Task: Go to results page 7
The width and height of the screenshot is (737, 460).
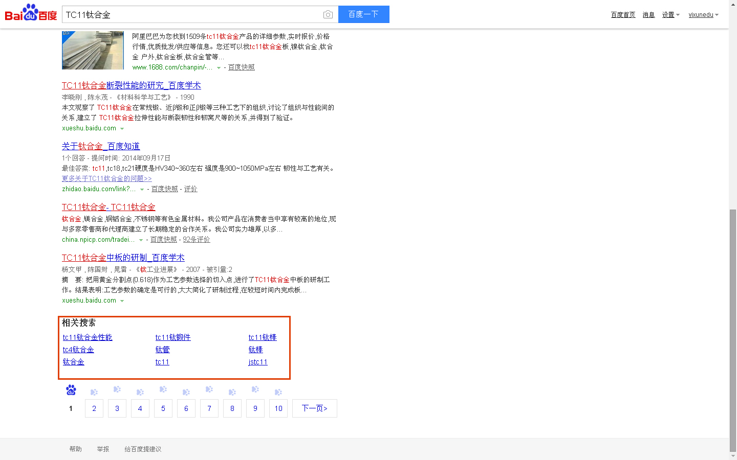Action: point(209,408)
